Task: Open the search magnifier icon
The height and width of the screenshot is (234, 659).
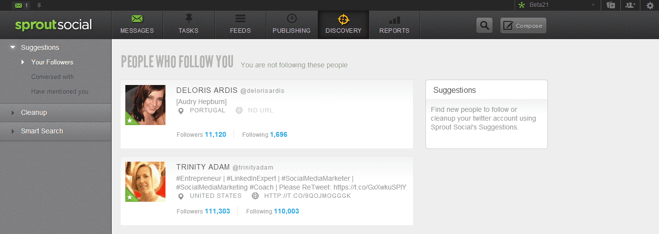Action: click(x=484, y=25)
